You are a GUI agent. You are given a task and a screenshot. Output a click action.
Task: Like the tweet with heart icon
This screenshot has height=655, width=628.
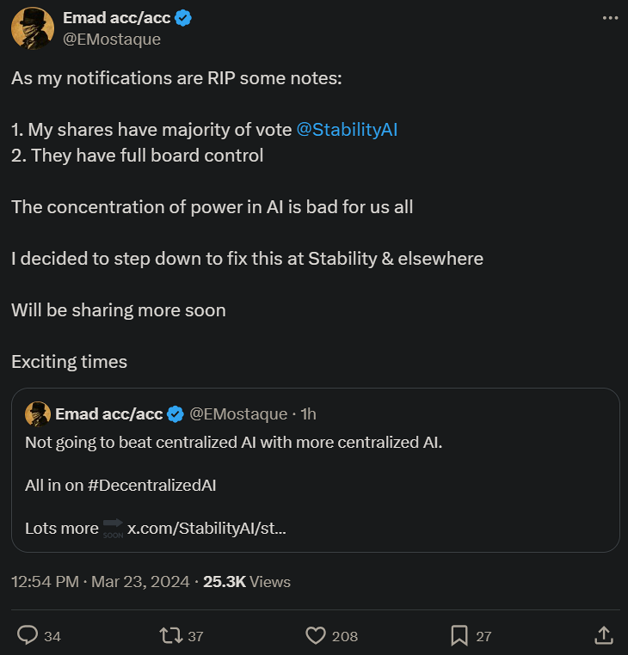[x=316, y=635]
